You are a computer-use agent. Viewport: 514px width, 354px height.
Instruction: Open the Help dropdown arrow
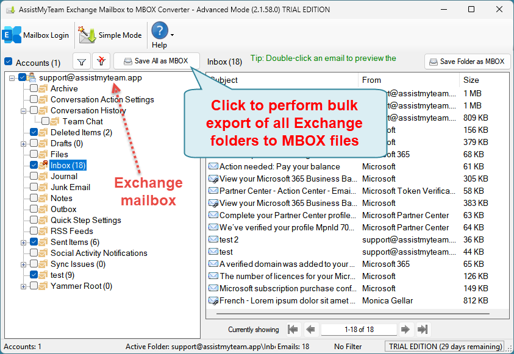coord(172,35)
